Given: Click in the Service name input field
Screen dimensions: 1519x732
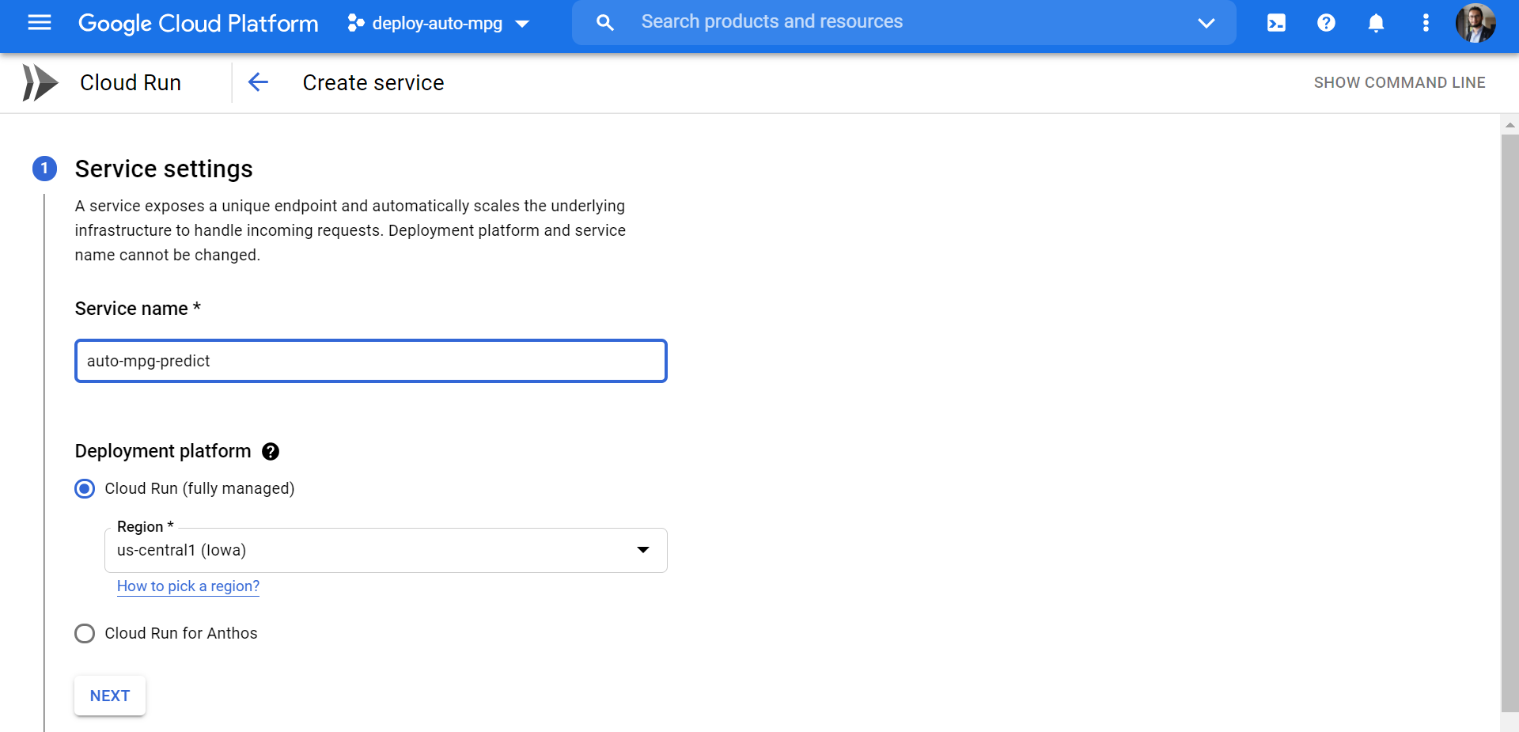Looking at the screenshot, I should 371,361.
